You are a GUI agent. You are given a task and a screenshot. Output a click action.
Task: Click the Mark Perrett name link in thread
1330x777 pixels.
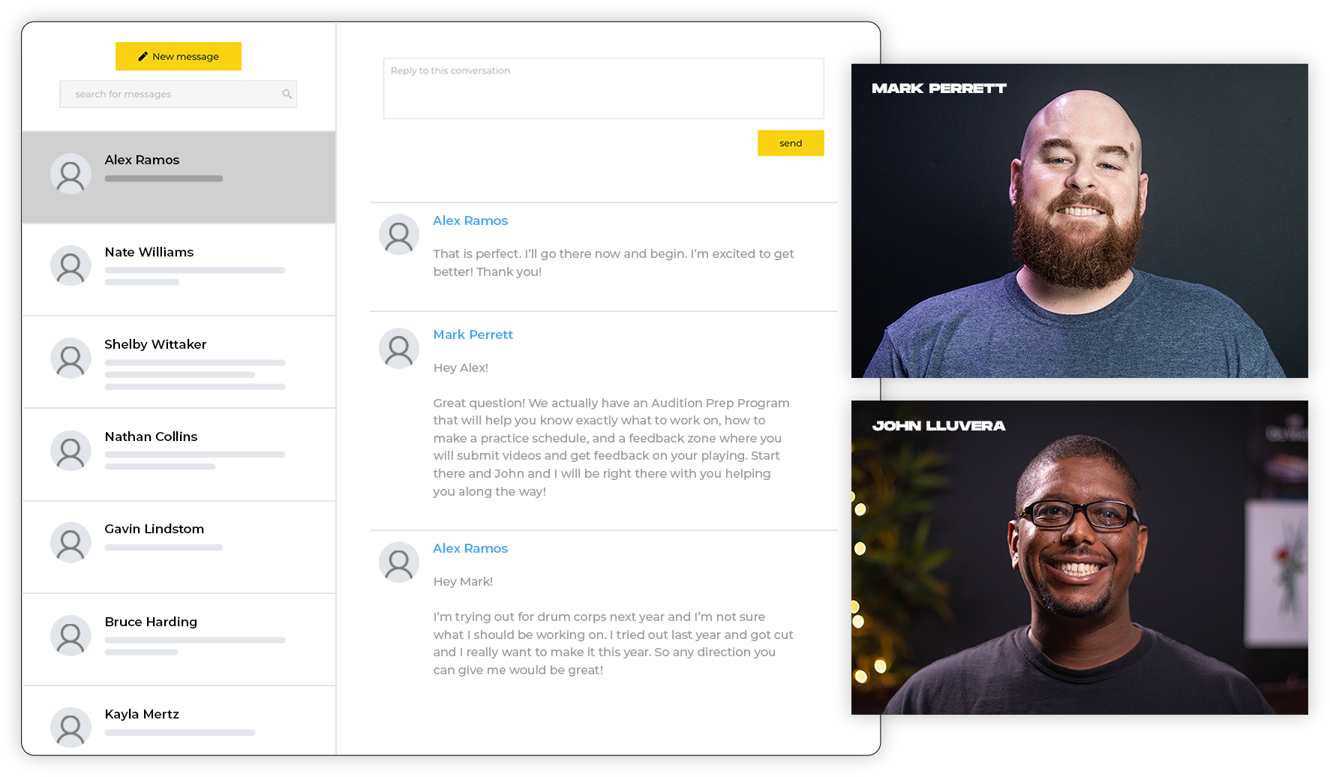(473, 334)
